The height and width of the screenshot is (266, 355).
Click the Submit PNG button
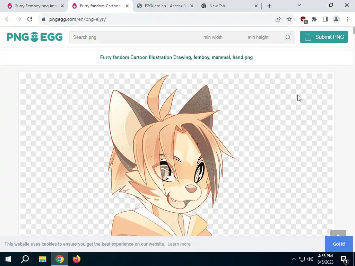point(324,37)
